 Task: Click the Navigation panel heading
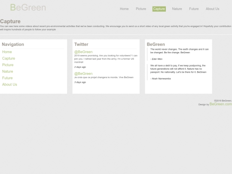pyautogui.click(x=13, y=44)
